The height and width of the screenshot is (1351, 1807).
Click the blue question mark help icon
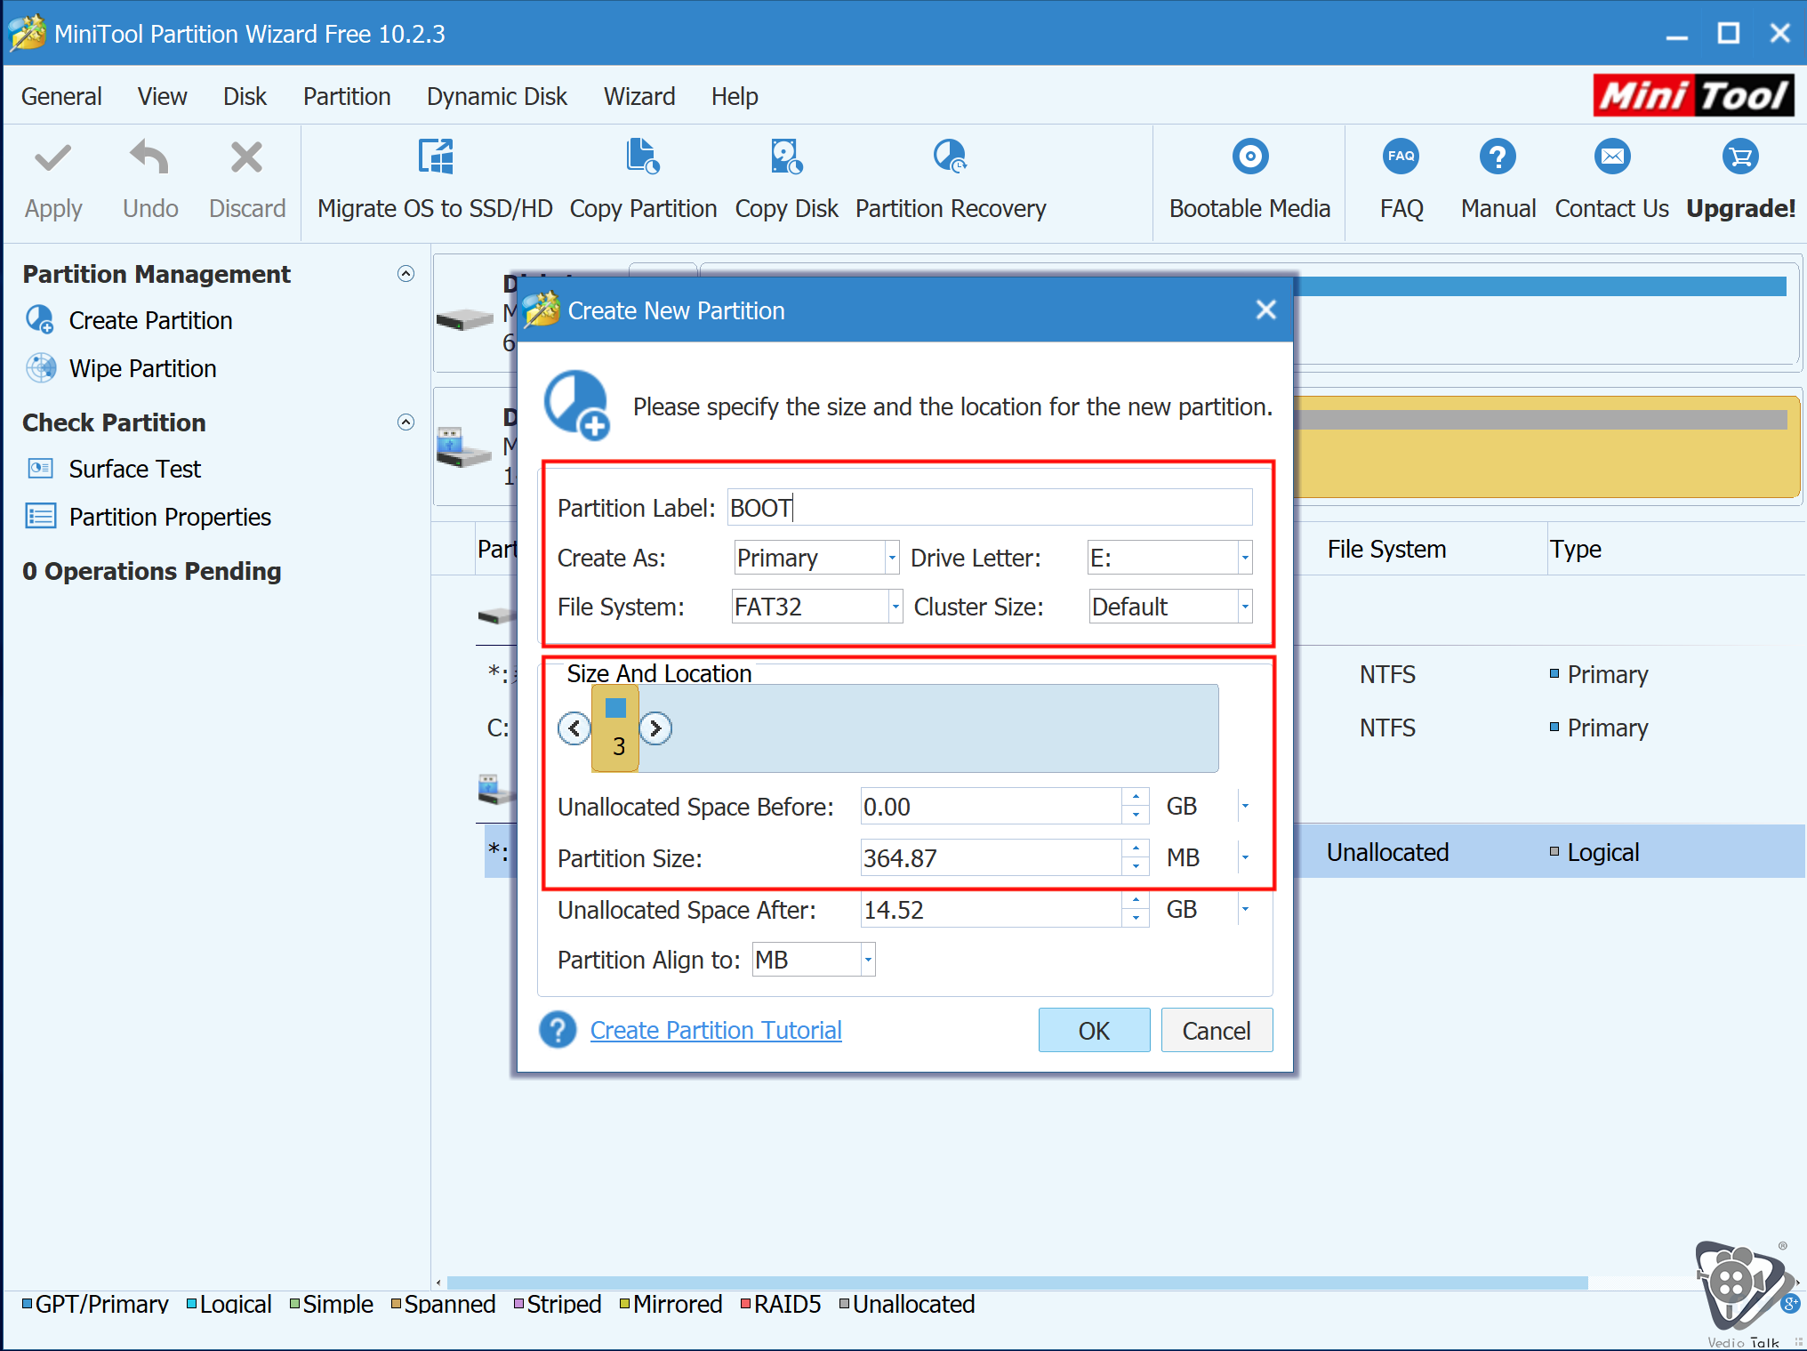558,1030
